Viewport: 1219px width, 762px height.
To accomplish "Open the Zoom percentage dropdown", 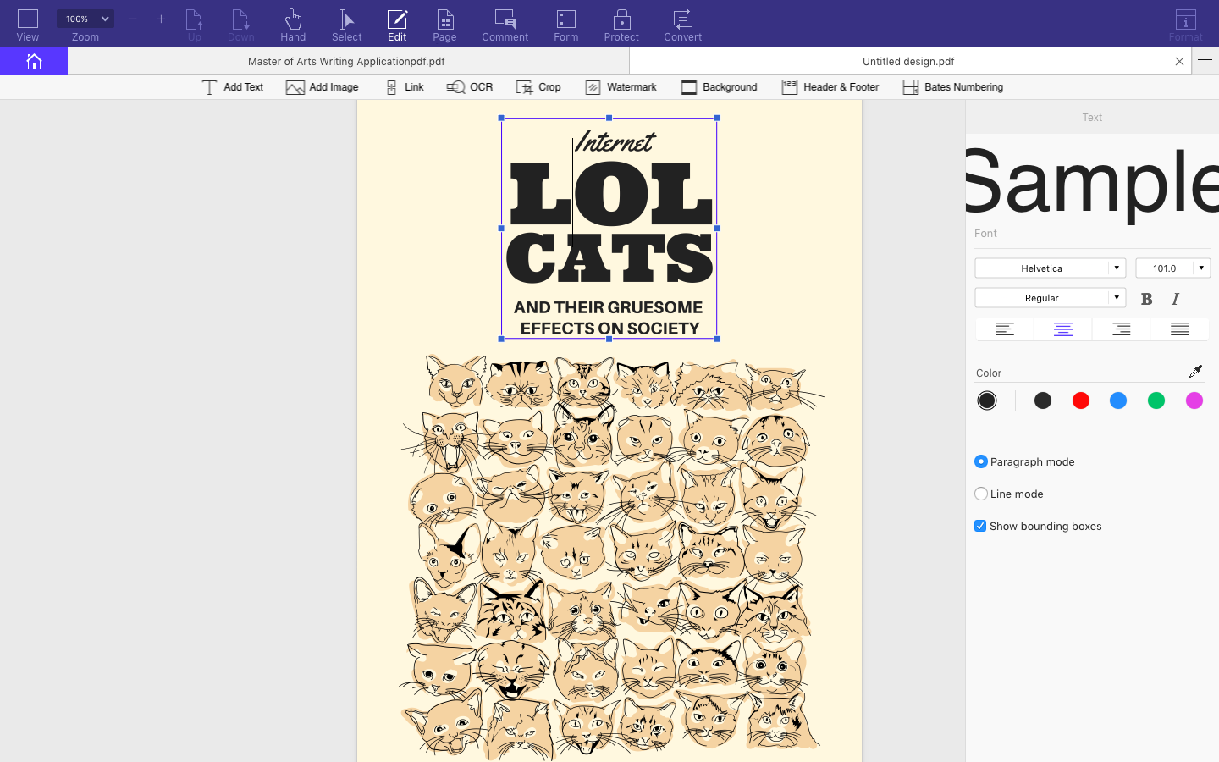I will pyautogui.click(x=85, y=18).
